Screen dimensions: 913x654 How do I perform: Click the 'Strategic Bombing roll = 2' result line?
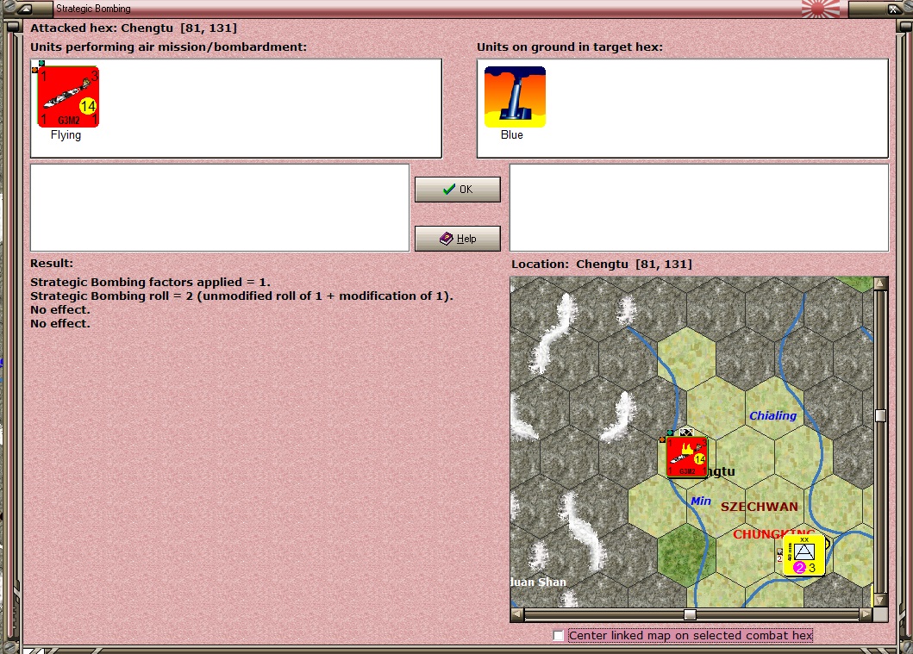[241, 296]
